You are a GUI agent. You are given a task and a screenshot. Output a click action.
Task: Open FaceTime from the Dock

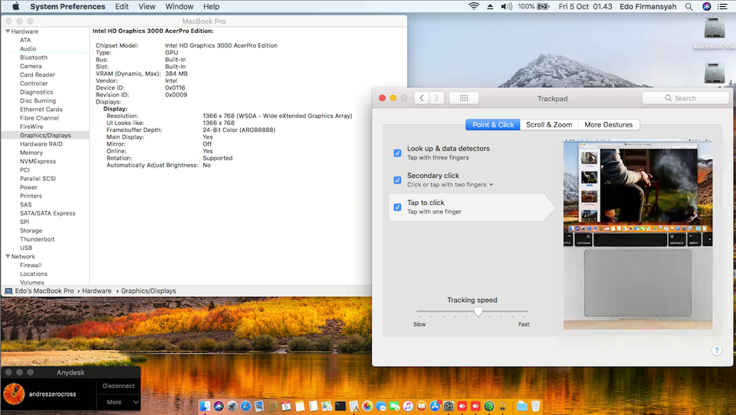[394, 406]
